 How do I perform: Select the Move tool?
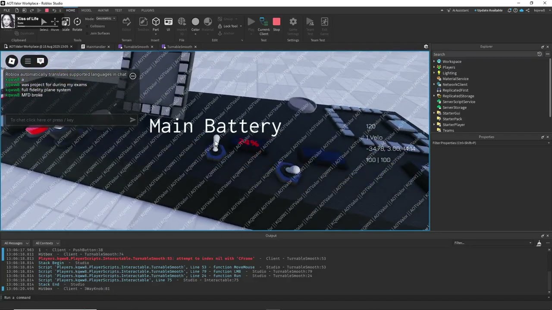point(55,24)
